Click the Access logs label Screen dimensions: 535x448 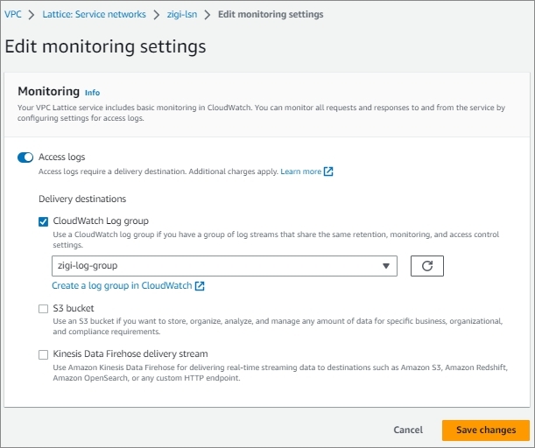click(62, 157)
